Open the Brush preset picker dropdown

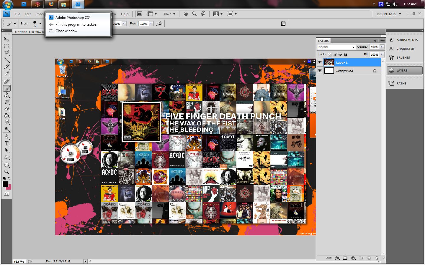(x=40, y=24)
